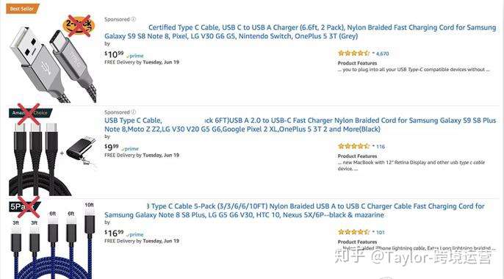504x279 pixels.
Task: Open the Type C Cable 5-Pack title link
Action: 295,210
